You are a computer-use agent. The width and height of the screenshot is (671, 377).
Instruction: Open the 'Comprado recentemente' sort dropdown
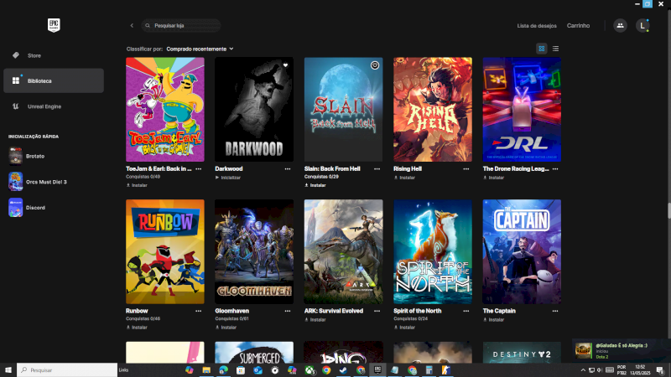pyautogui.click(x=200, y=49)
